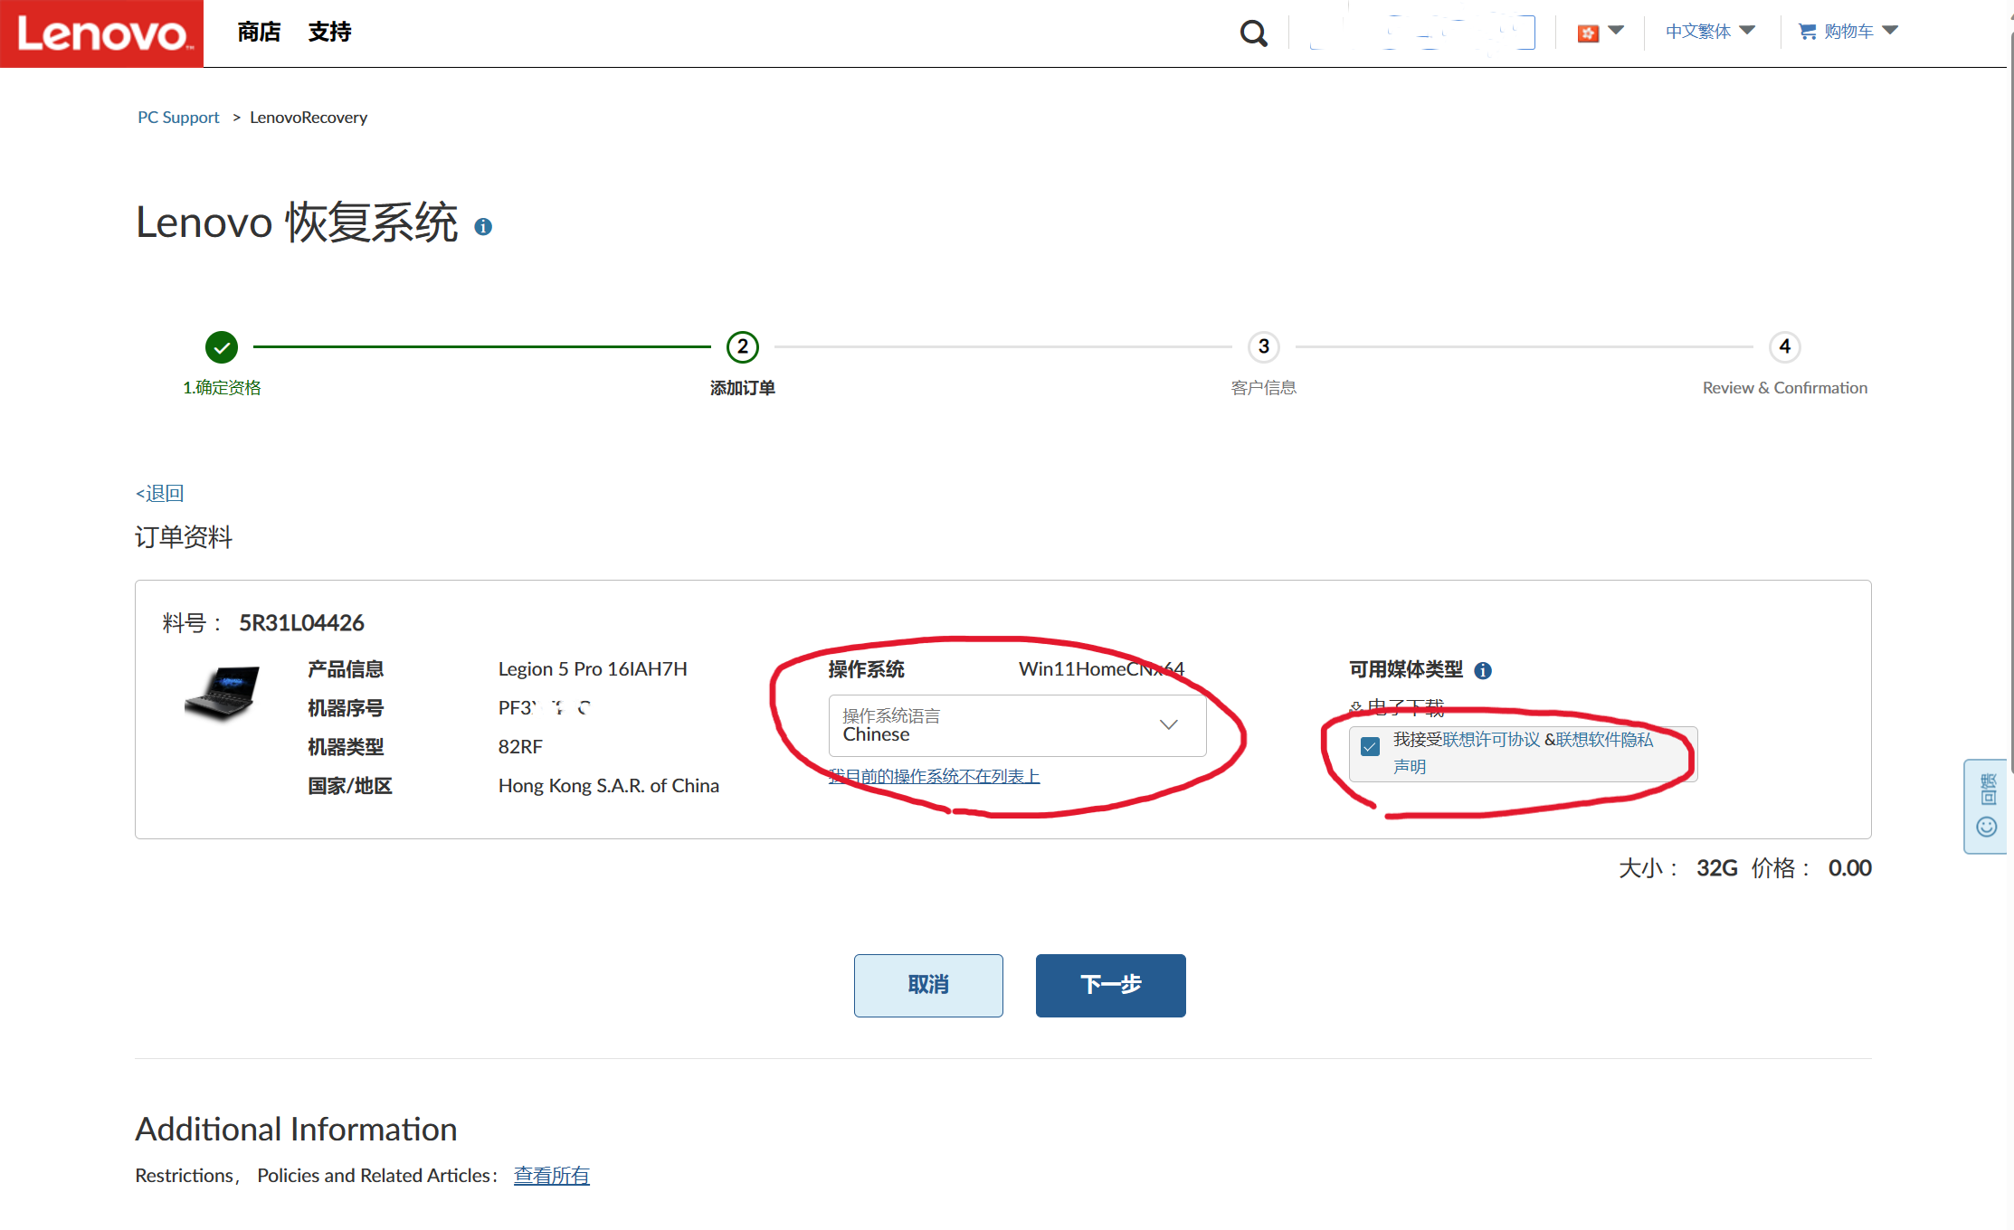The image size is (2014, 1230).
Task: Select step 4 Review & Confirmation circle
Action: [1785, 346]
